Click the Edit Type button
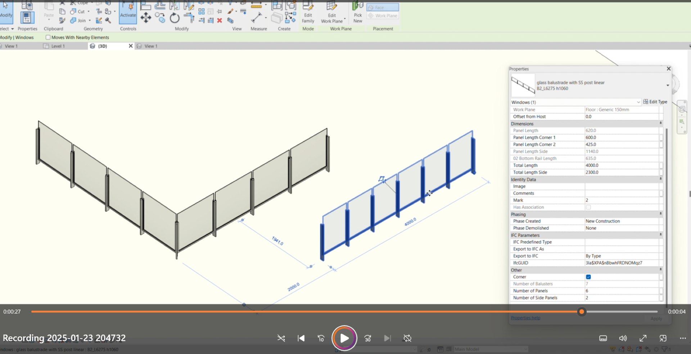This screenshot has height=354, width=691. [655, 102]
